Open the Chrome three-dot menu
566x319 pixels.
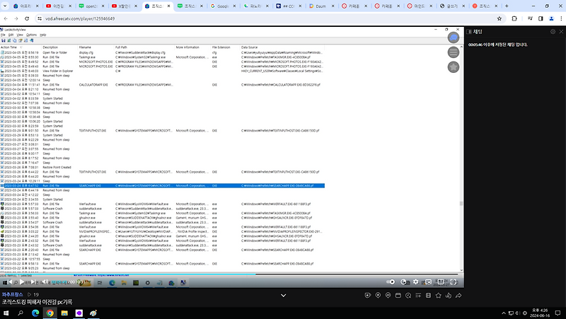(x=561, y=18)
